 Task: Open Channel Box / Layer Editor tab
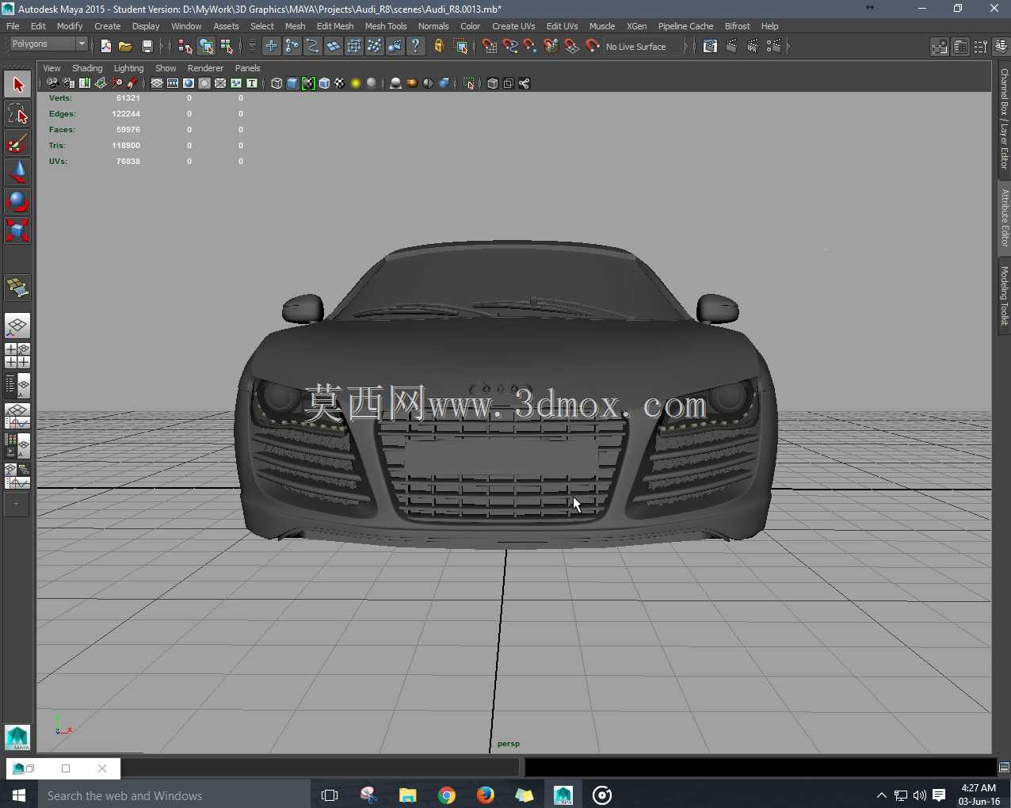[1004, 119]
